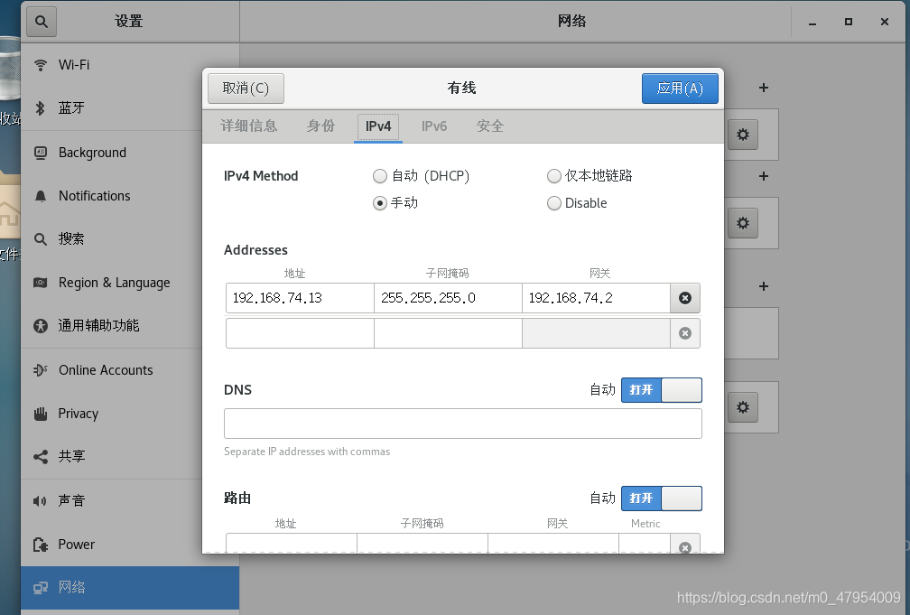Select 手动 manual IPv4 method
The height and width of the screenshot is (615, 910).
[x=395, y=202]
